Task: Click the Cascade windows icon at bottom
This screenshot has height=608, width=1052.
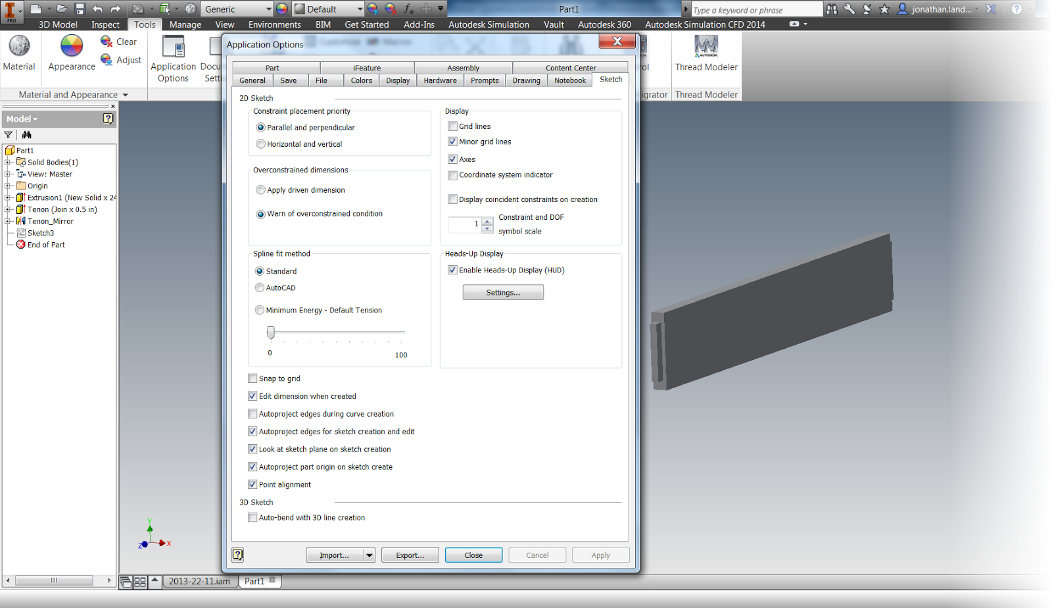Action: tap(126, 582)
